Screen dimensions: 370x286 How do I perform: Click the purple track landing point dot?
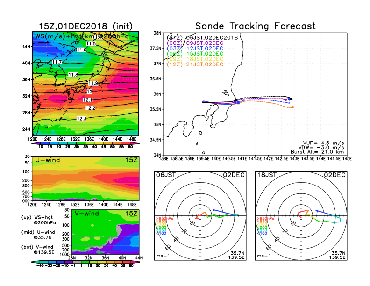286,100
